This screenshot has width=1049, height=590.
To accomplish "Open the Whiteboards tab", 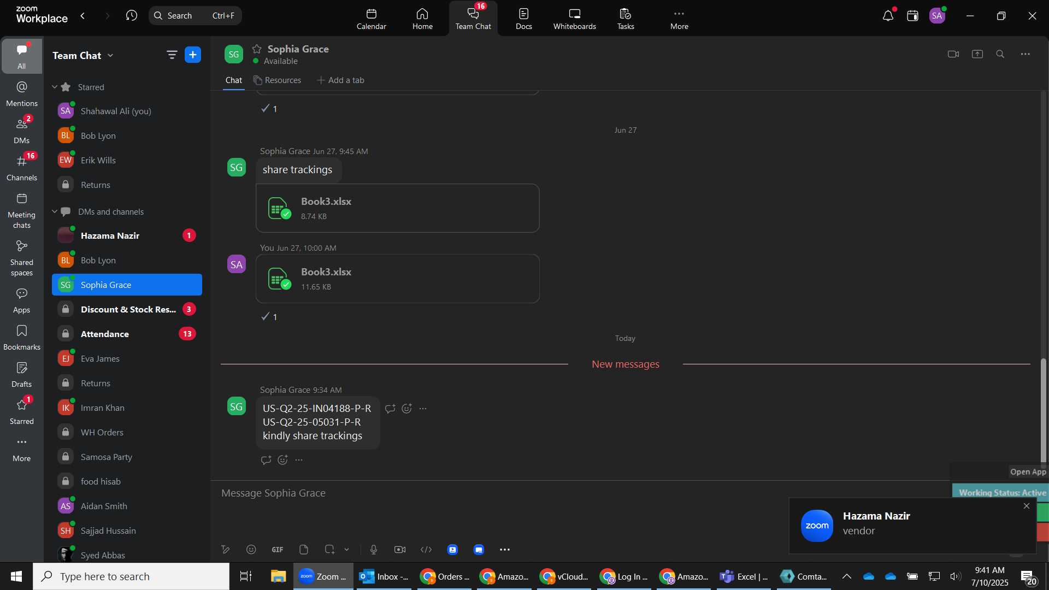I will coord(575,19).
